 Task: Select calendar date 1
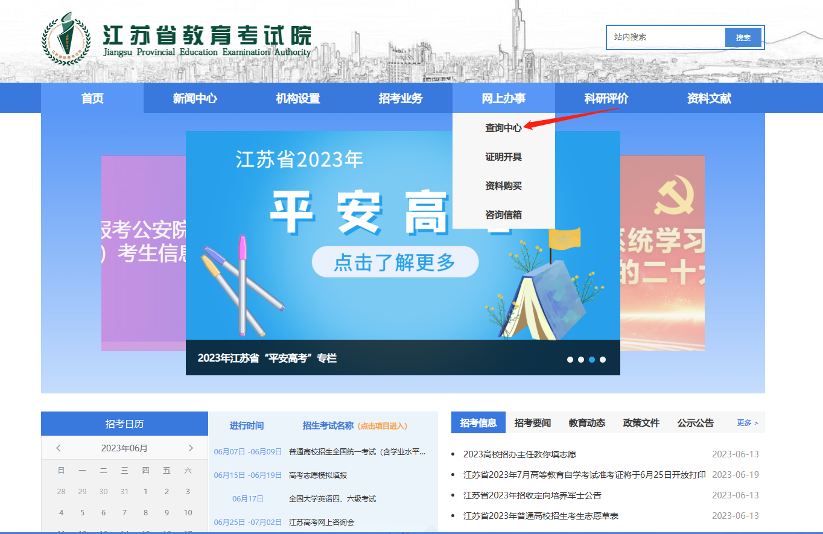[145, 491]
